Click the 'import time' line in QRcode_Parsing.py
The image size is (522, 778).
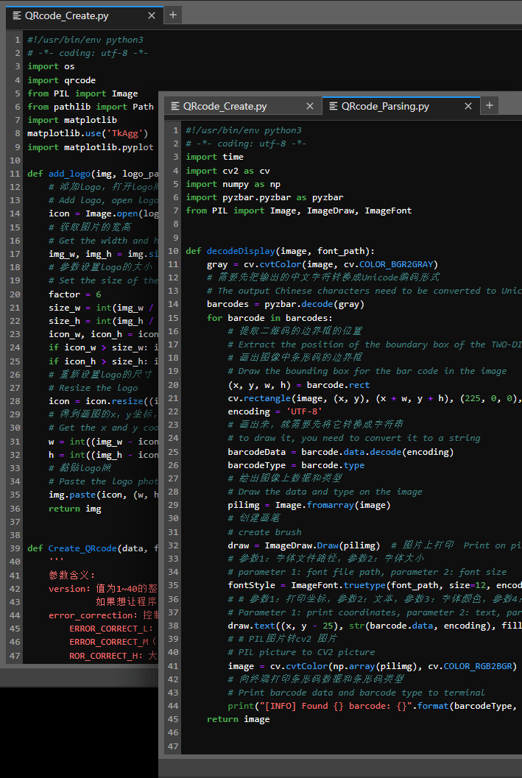point(214,157)
